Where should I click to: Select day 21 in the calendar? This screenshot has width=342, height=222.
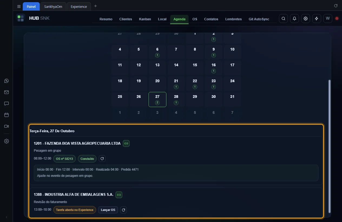click(x=176, y=84)
